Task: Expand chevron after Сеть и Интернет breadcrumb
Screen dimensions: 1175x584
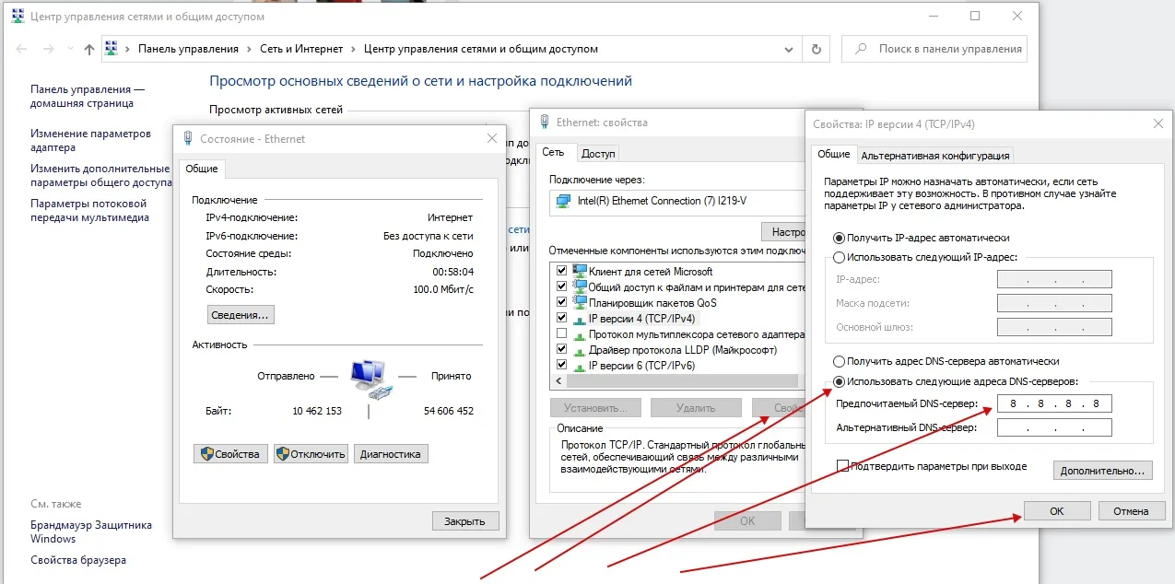Action: click(354, 50)
